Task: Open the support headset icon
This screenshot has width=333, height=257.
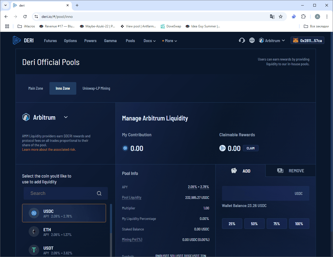Action: (242, 40)
